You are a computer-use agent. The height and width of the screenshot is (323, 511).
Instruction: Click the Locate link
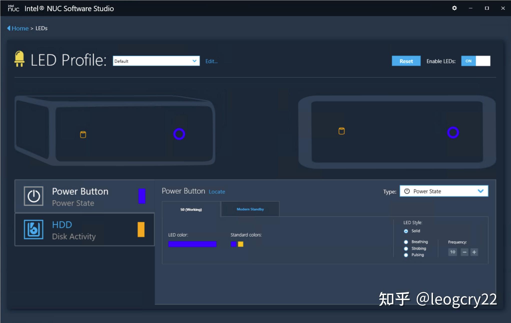point(217,192)
